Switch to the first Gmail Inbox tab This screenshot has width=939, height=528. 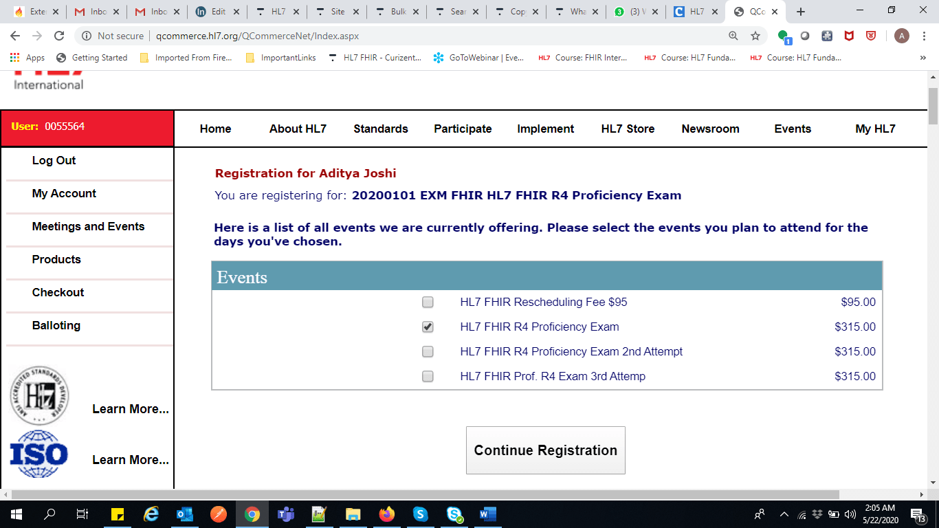pyautogui.click(x=96, y=12)
